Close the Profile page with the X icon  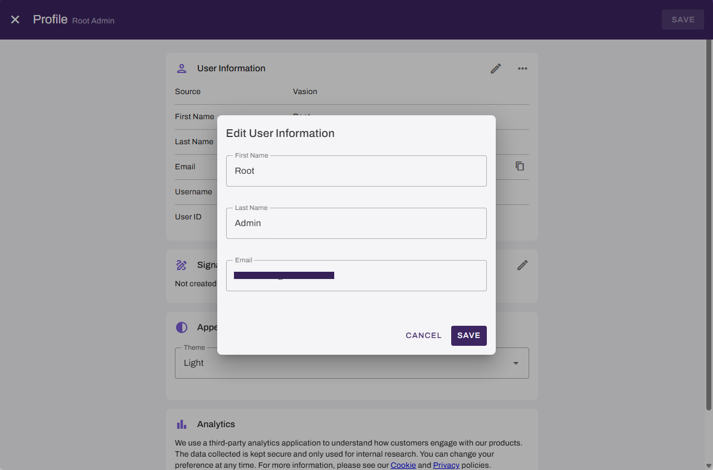pyautogui.click(x=15, y=19)
